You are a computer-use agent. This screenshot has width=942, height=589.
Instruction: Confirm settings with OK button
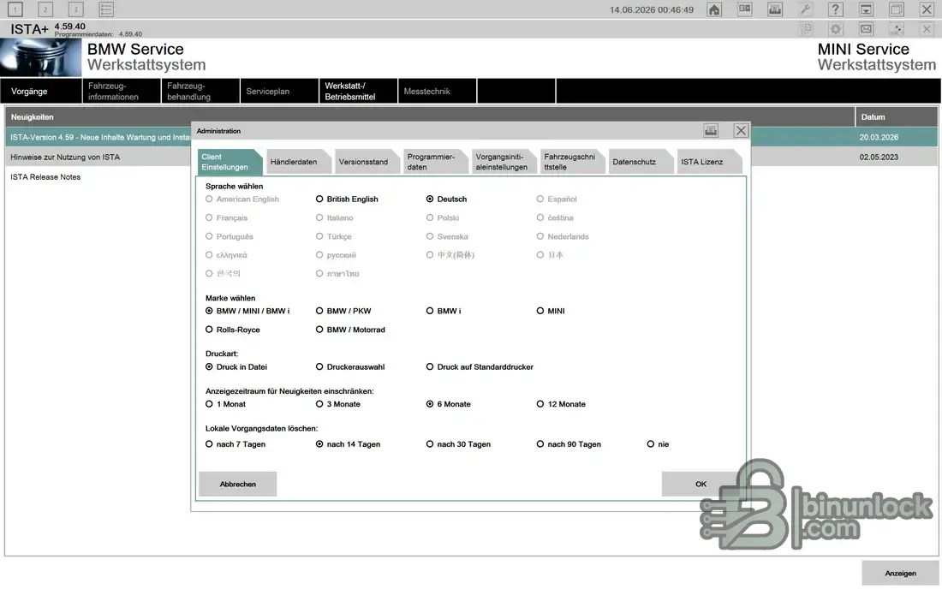tap(701, 484)
